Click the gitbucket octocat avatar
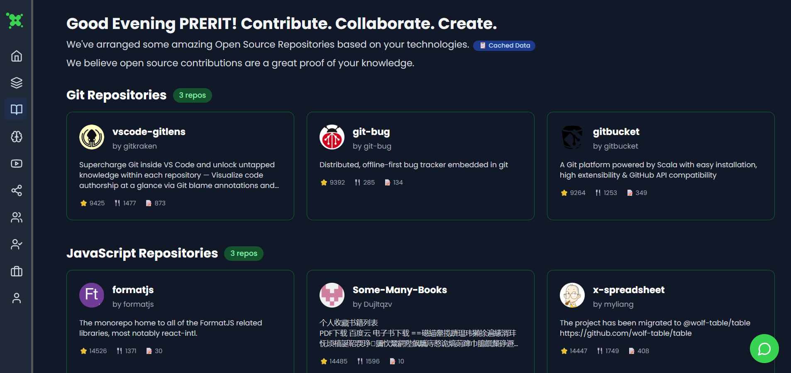The height and width of the screenshot is (373, 791). click(572, 137)
